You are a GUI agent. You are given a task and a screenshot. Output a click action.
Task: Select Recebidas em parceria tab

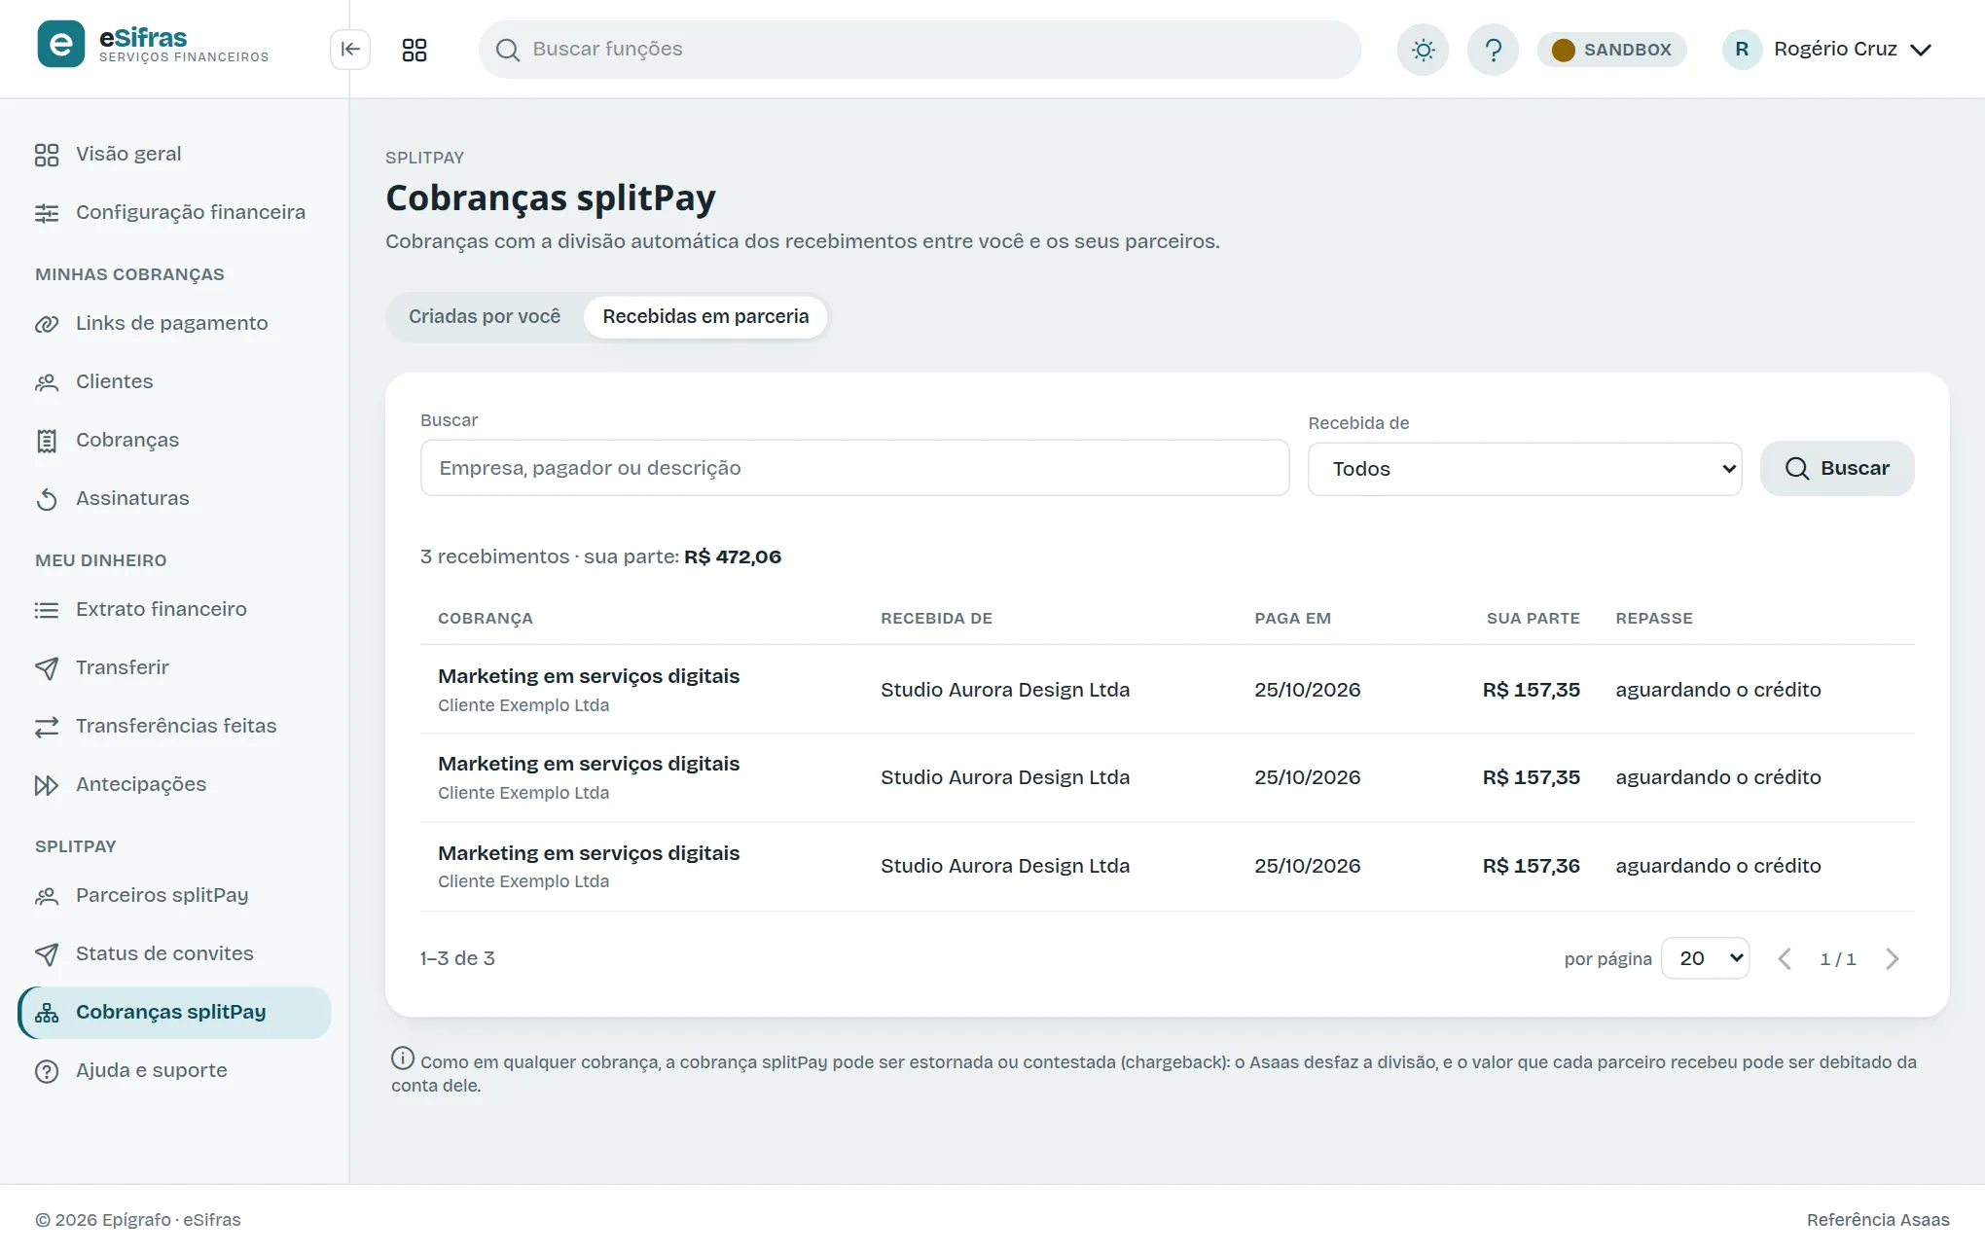coord(705,316)
